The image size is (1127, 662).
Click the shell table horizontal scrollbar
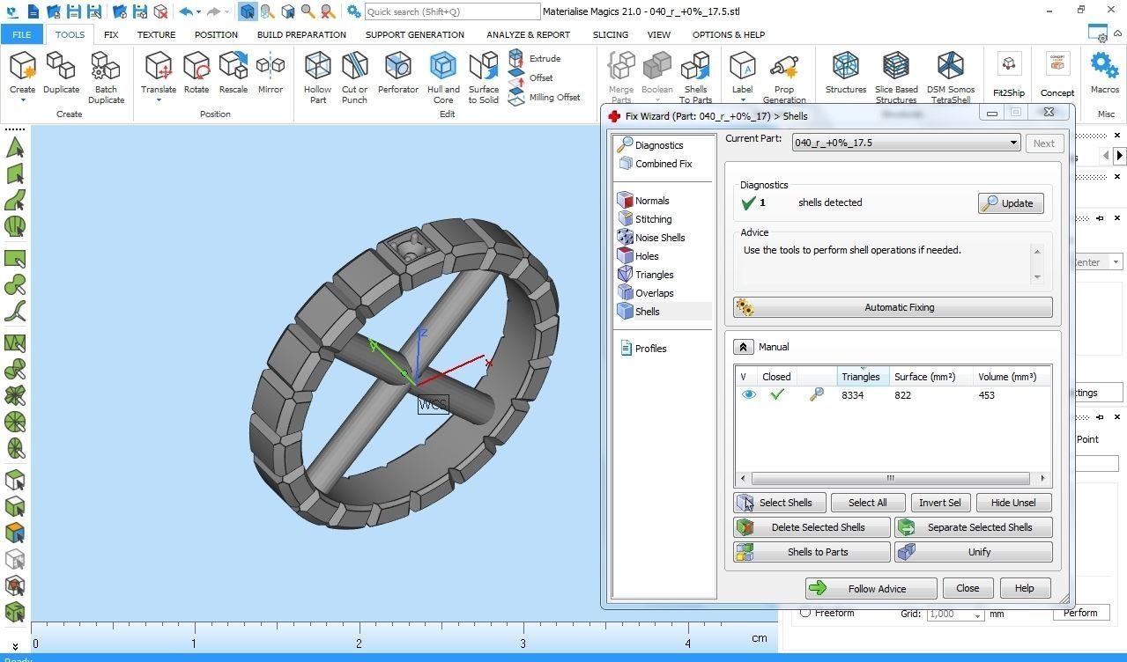point(890,479)
